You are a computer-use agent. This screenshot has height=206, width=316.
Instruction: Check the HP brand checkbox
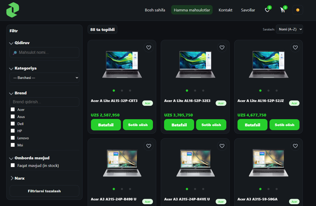pos(13,131)
